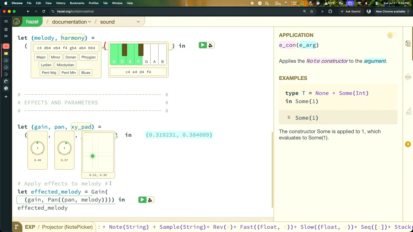
Task: Select the Dorian scale button
Action: pyautogui.click(x=71, y=57)
